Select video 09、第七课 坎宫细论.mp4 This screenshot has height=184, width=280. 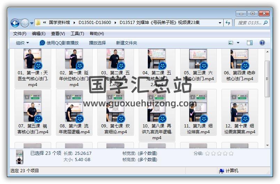[x=115, y=112]
